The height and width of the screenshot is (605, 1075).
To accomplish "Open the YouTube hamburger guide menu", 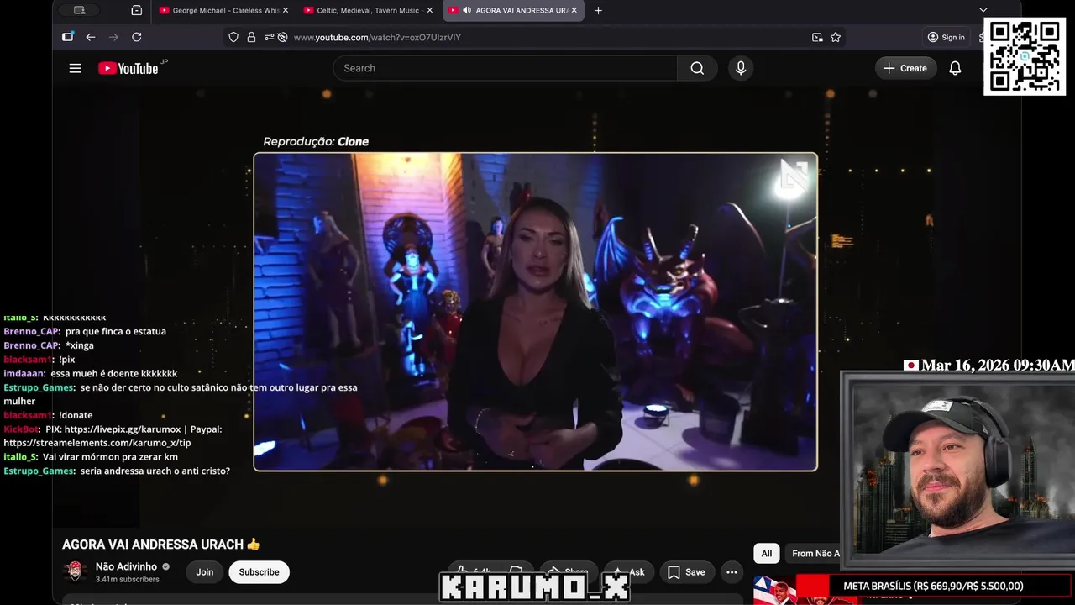I will pos(75,68).
